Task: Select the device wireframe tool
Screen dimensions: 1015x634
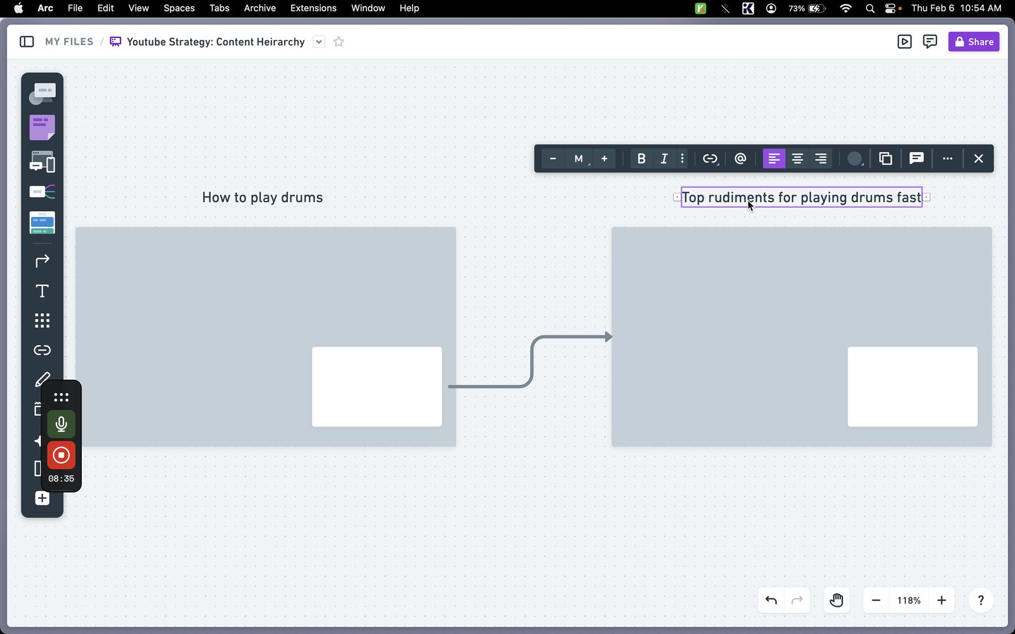Action: 42,162
